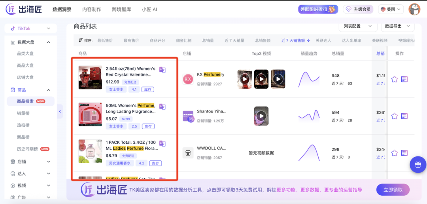Open the details icon for the KX Perfumery row
This screenshot has height=204, width=427.
point(404,79)
